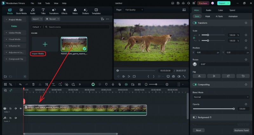
Task: Open the File menu
Action: [x=32, y=3]
